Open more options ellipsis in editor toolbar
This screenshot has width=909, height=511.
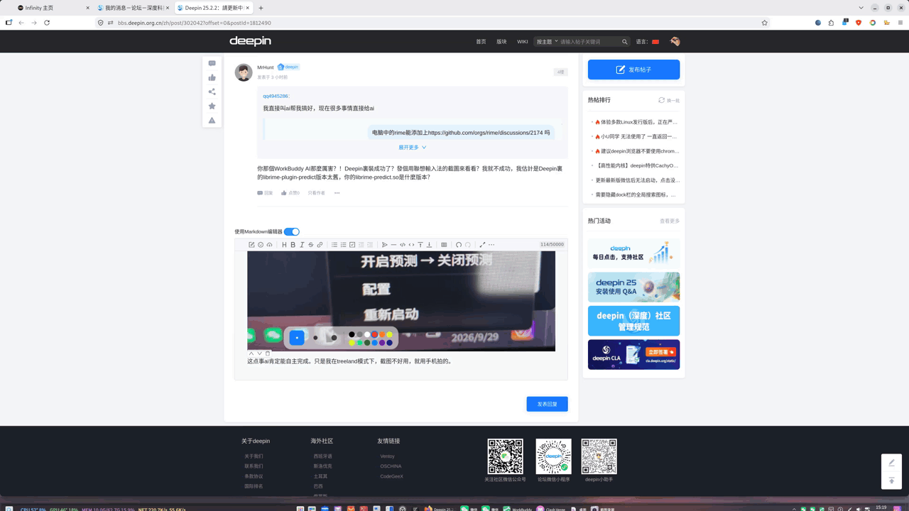pos(491,245)
